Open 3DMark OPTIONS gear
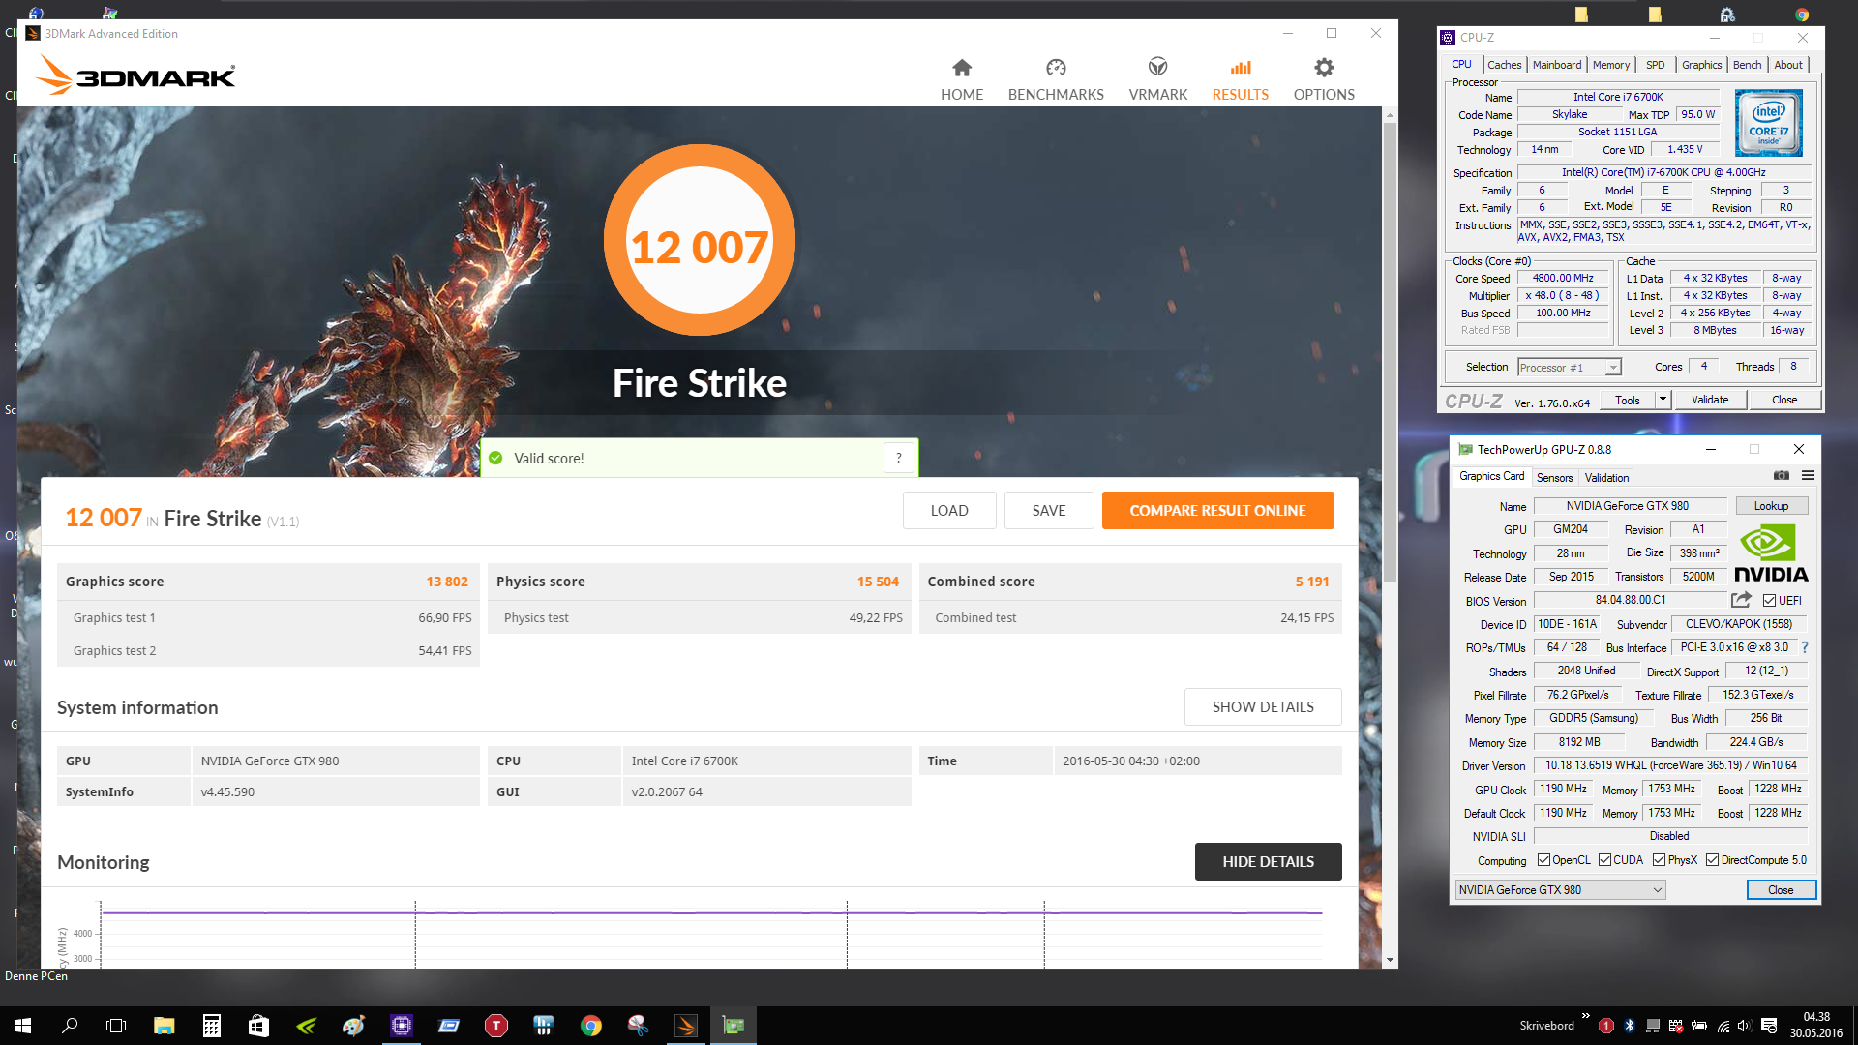 click(1324, 79)
